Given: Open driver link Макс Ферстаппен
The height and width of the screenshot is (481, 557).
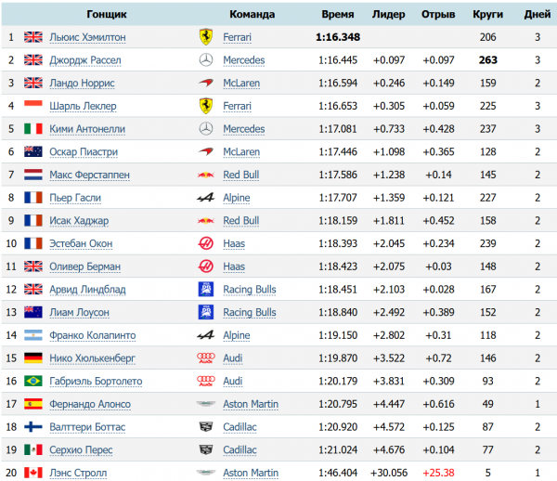Looking at the screenshot, I should [89, 175].
